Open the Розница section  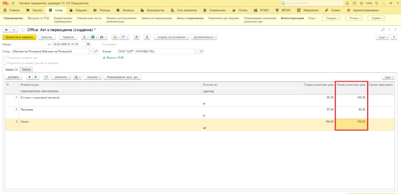[x=102, y=10]
